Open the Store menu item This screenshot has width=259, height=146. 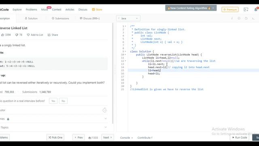click(x=97, y=10)
